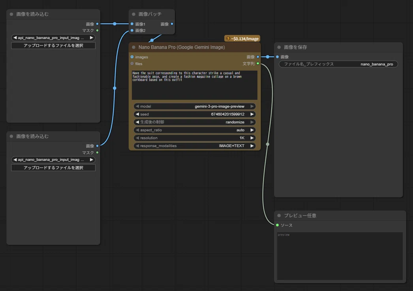Switch response_modalities to previous option arrow
The height and width of the screenshot is (291, 413).
[137, 146]
